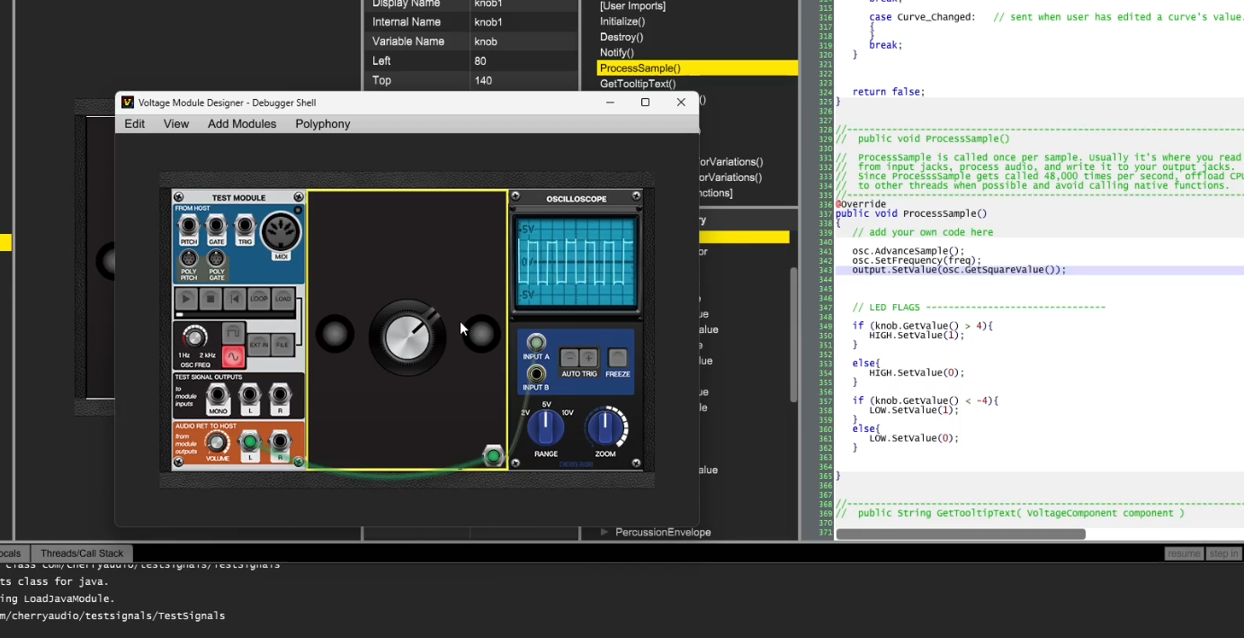This screenshot has width=1244, height=638.
Task: Switch to the Threads/Call Stack tab
Action: (x=82, y=553)
